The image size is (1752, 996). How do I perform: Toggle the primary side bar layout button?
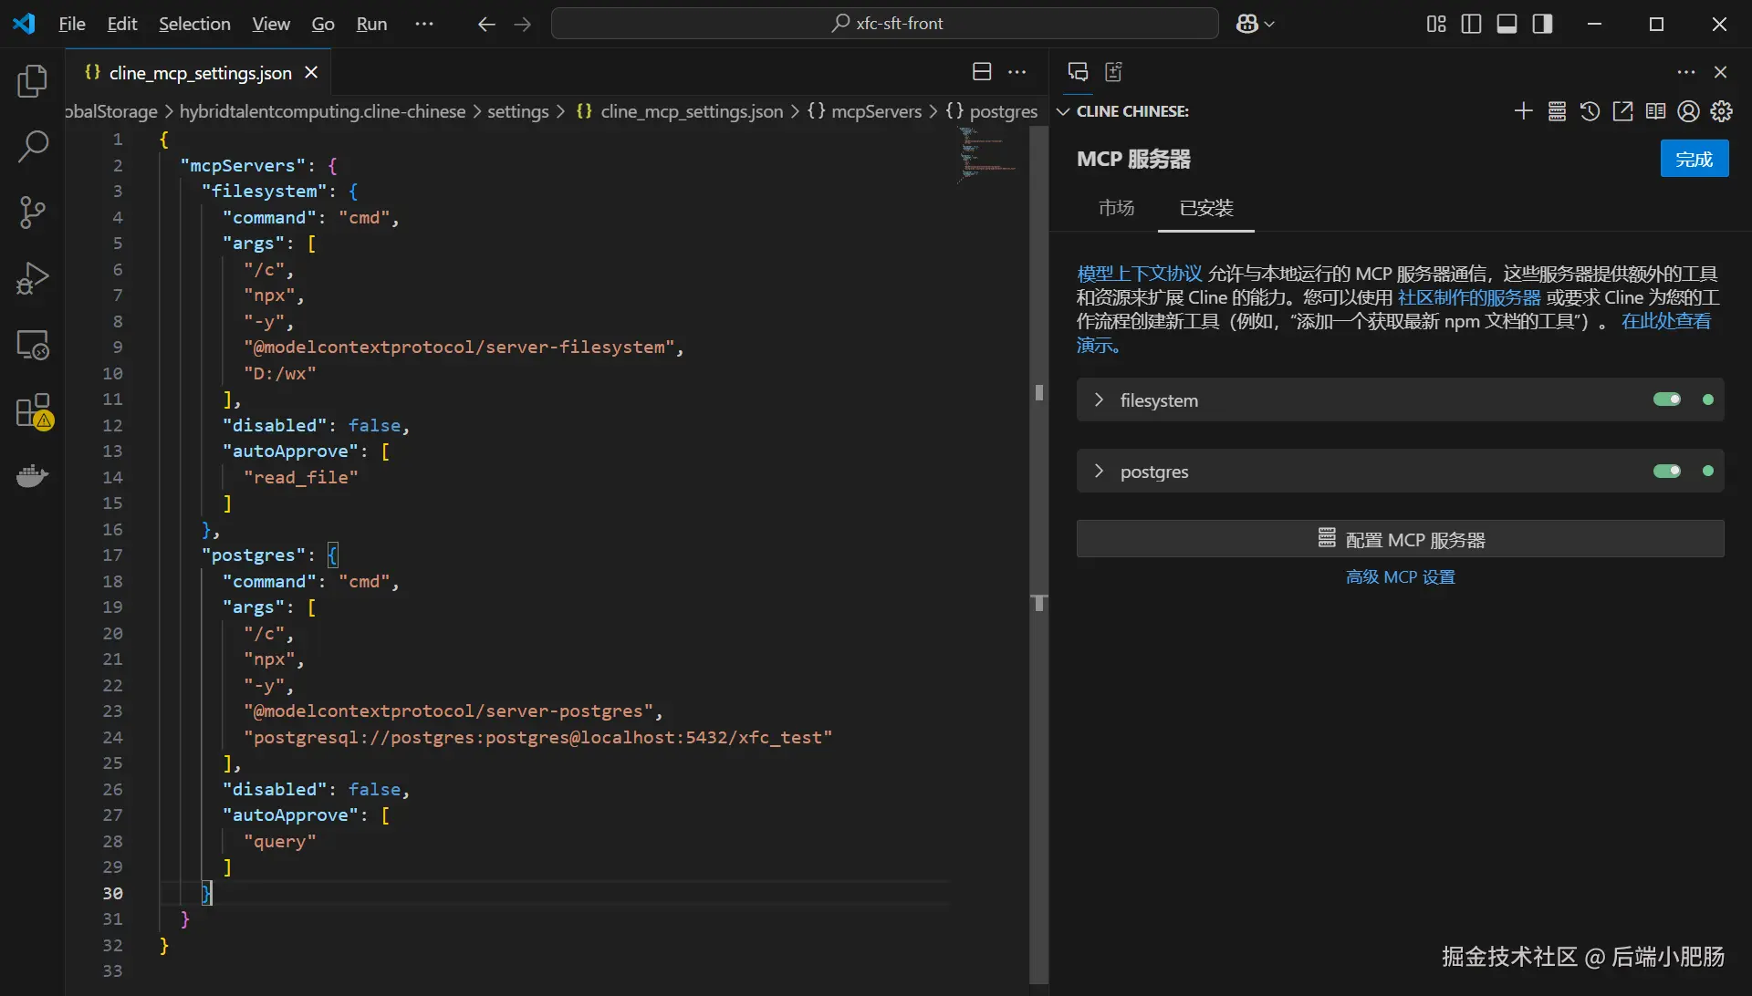(x=1471, y=24)
